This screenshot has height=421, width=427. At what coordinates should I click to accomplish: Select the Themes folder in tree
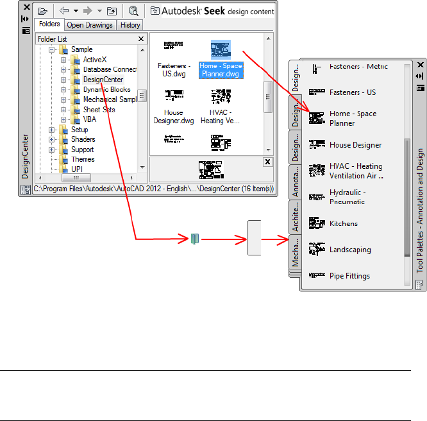click(83, 159)
